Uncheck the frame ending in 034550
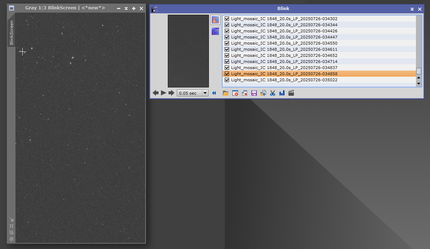430x249 pixels. 227,43
